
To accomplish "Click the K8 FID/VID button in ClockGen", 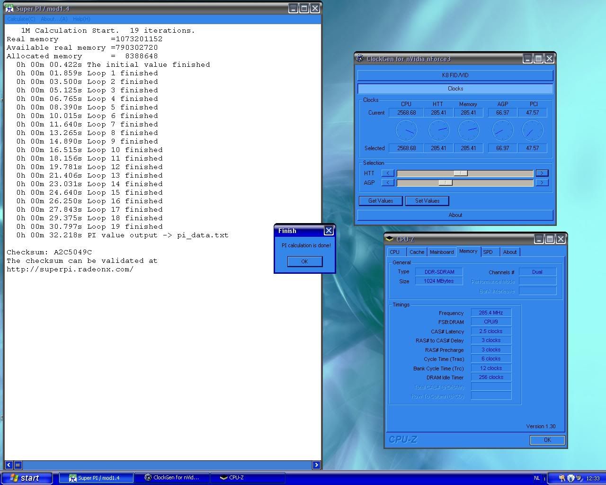I will (455, 75).
